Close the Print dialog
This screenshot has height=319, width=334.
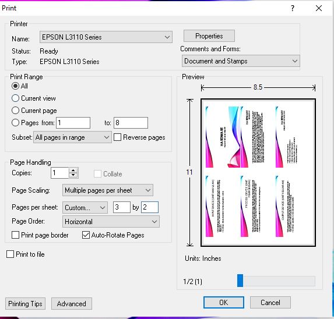pos(319,8)
